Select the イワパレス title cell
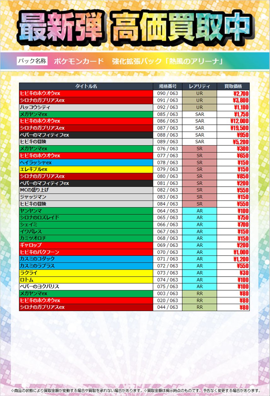This screenshot has height=396, width=270. (86, 231)
